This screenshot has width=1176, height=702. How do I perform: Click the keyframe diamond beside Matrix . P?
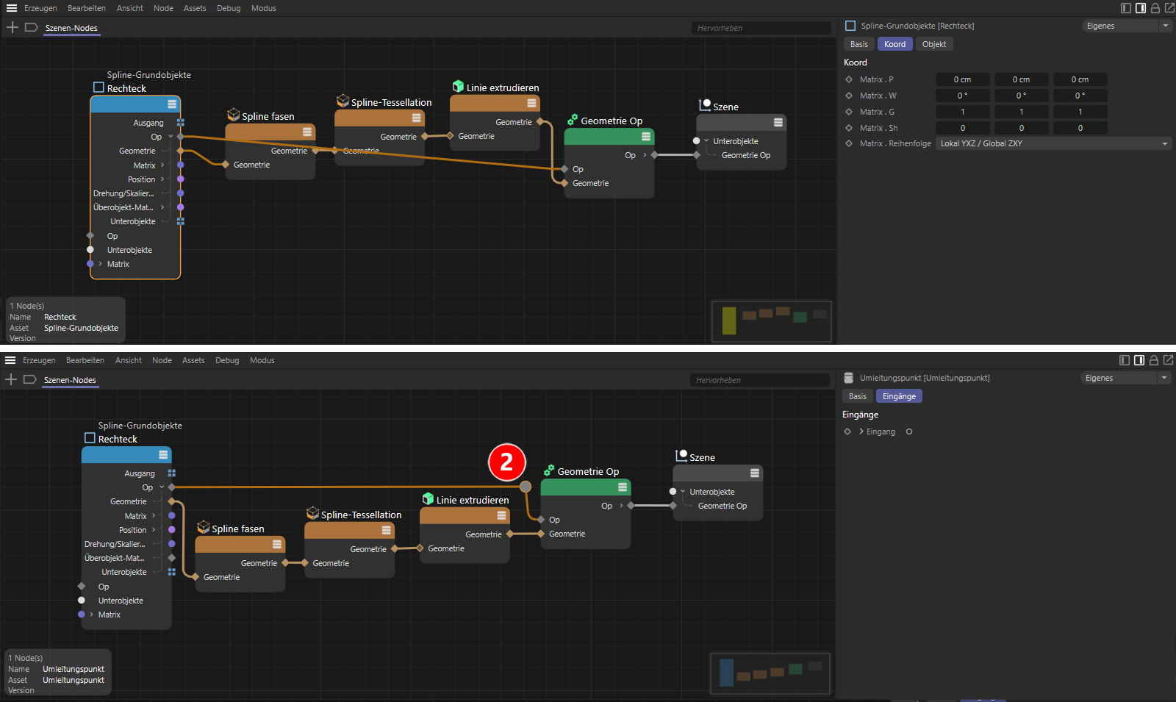[x=849, y=79]
